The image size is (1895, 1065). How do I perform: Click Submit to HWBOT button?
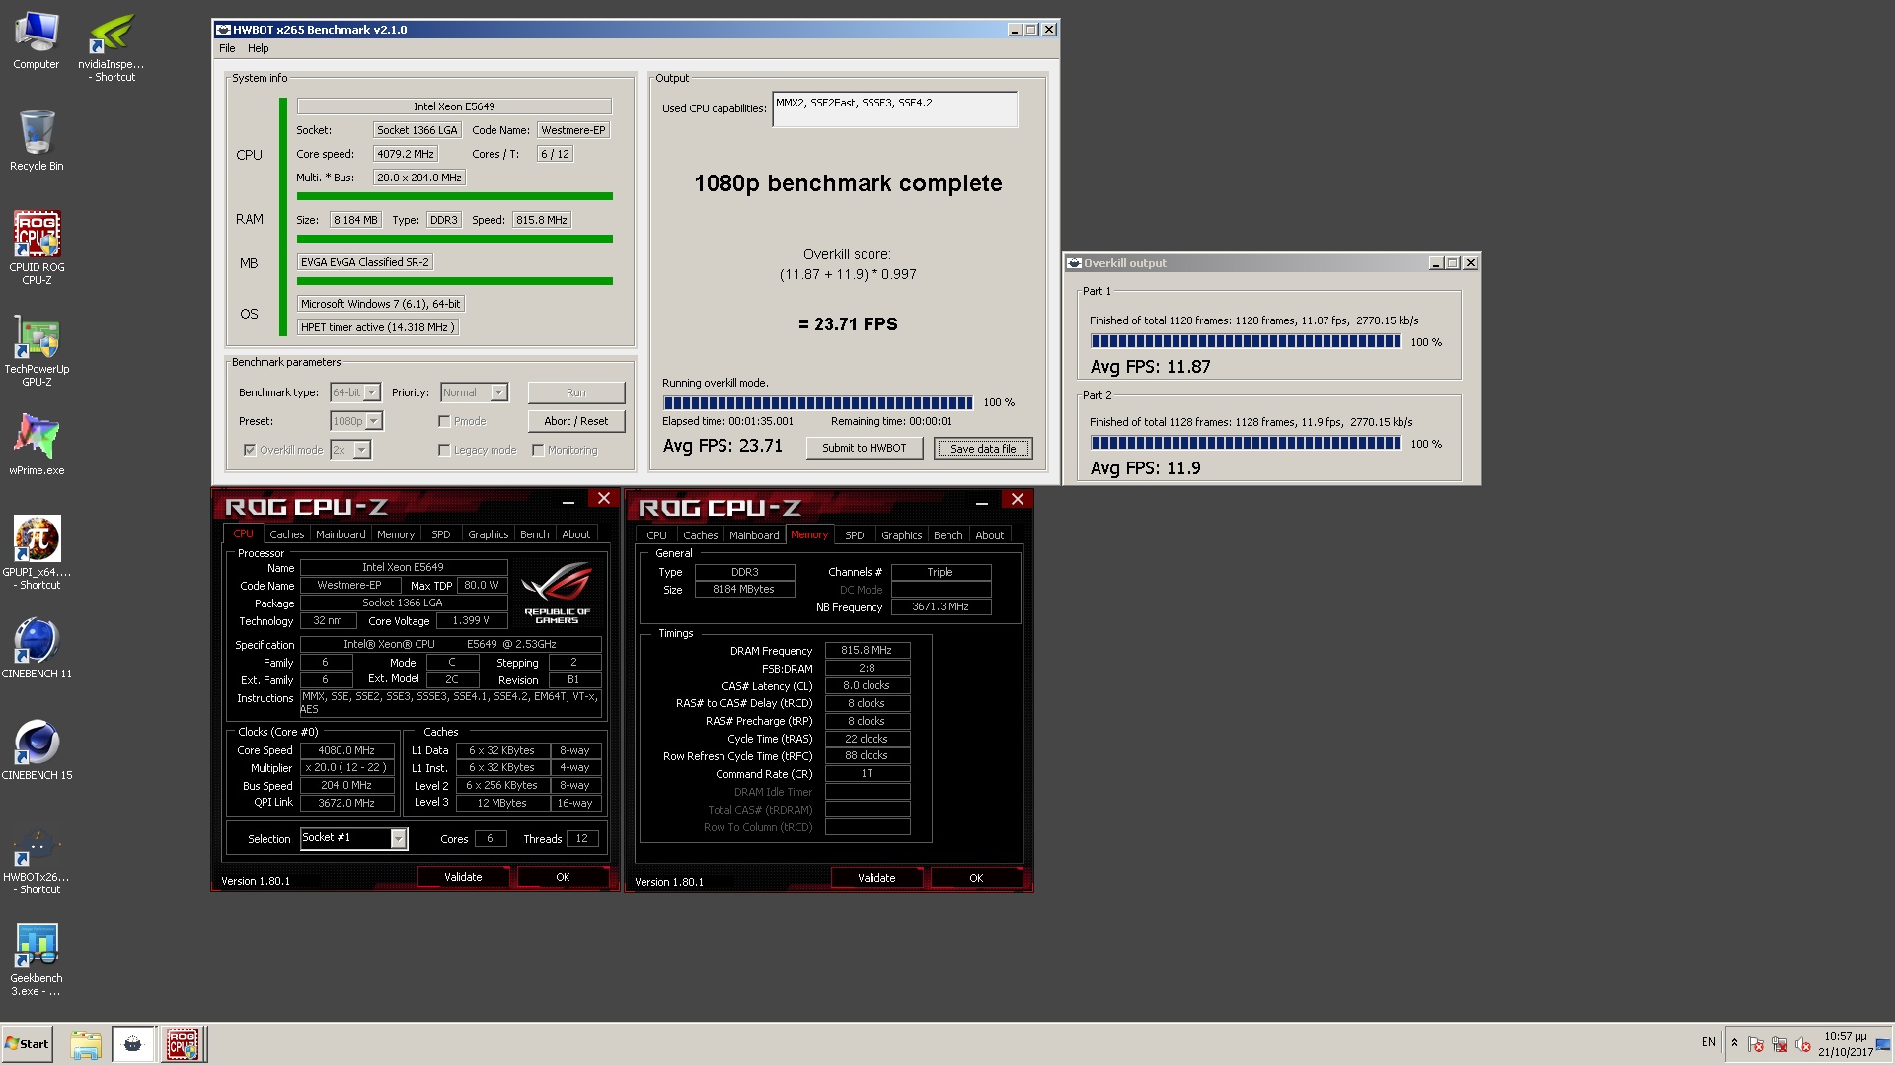pyautogui.click(x=864, y=448)
